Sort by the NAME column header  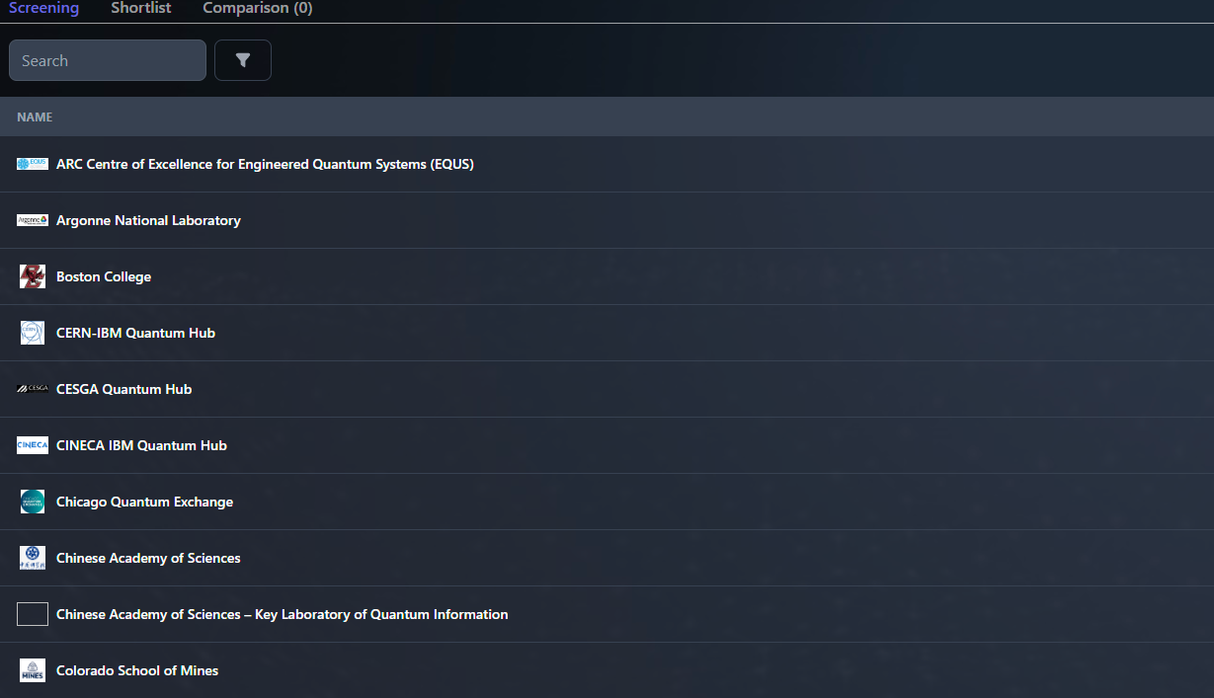[x=35, y=116]
